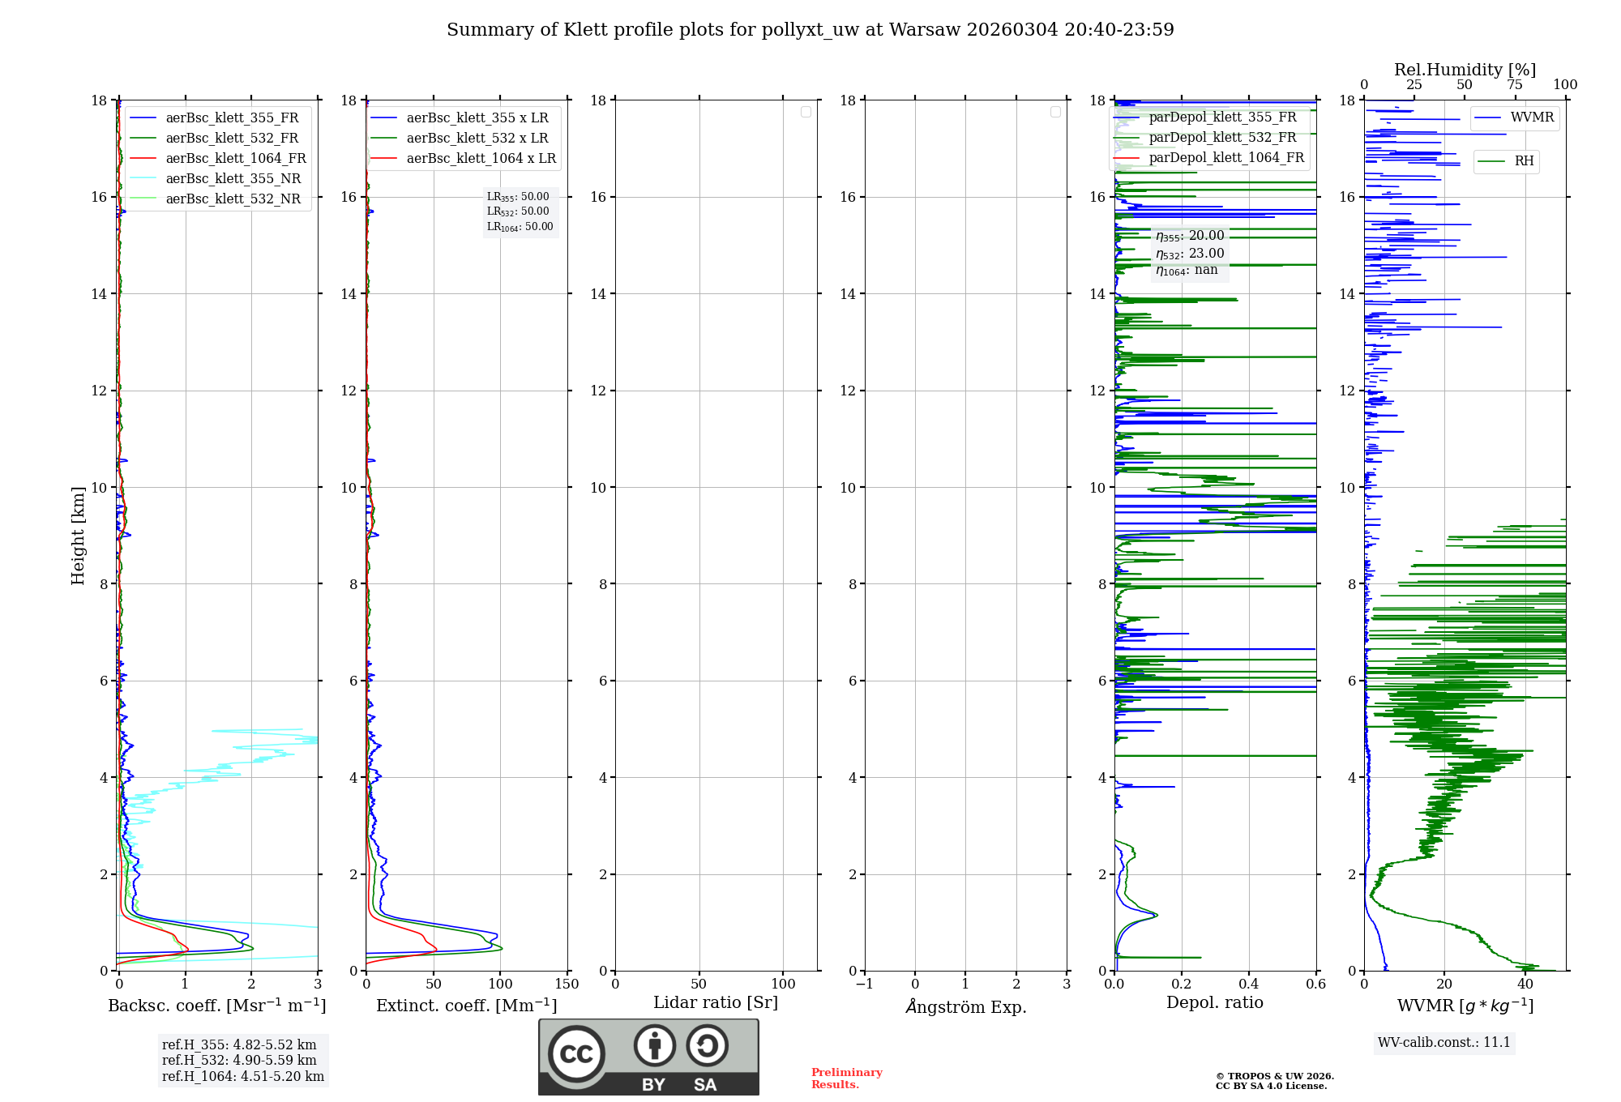Click the Rel.Humidity [%] top axis label
This screenshot has width=1621, height=1102.
pyautogui.click(x=1465, y=70)
